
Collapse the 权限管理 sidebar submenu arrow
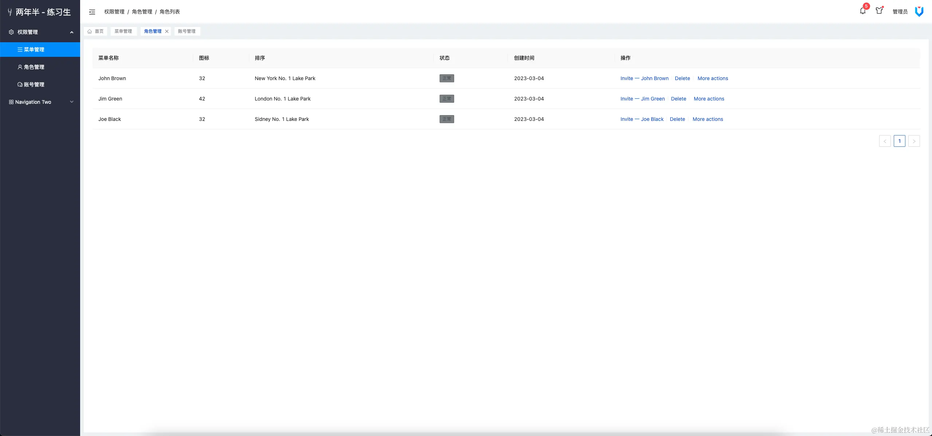point(72,32)
